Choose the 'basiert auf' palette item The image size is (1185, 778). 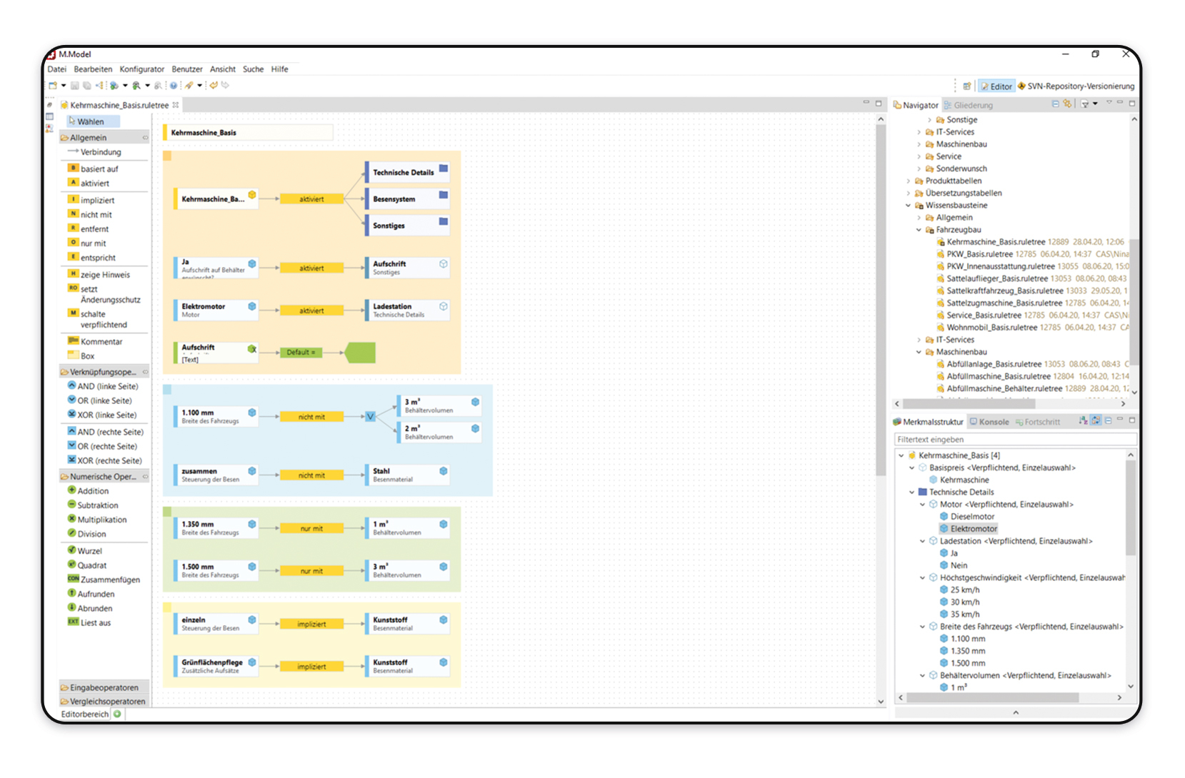(x=94, y=169)
